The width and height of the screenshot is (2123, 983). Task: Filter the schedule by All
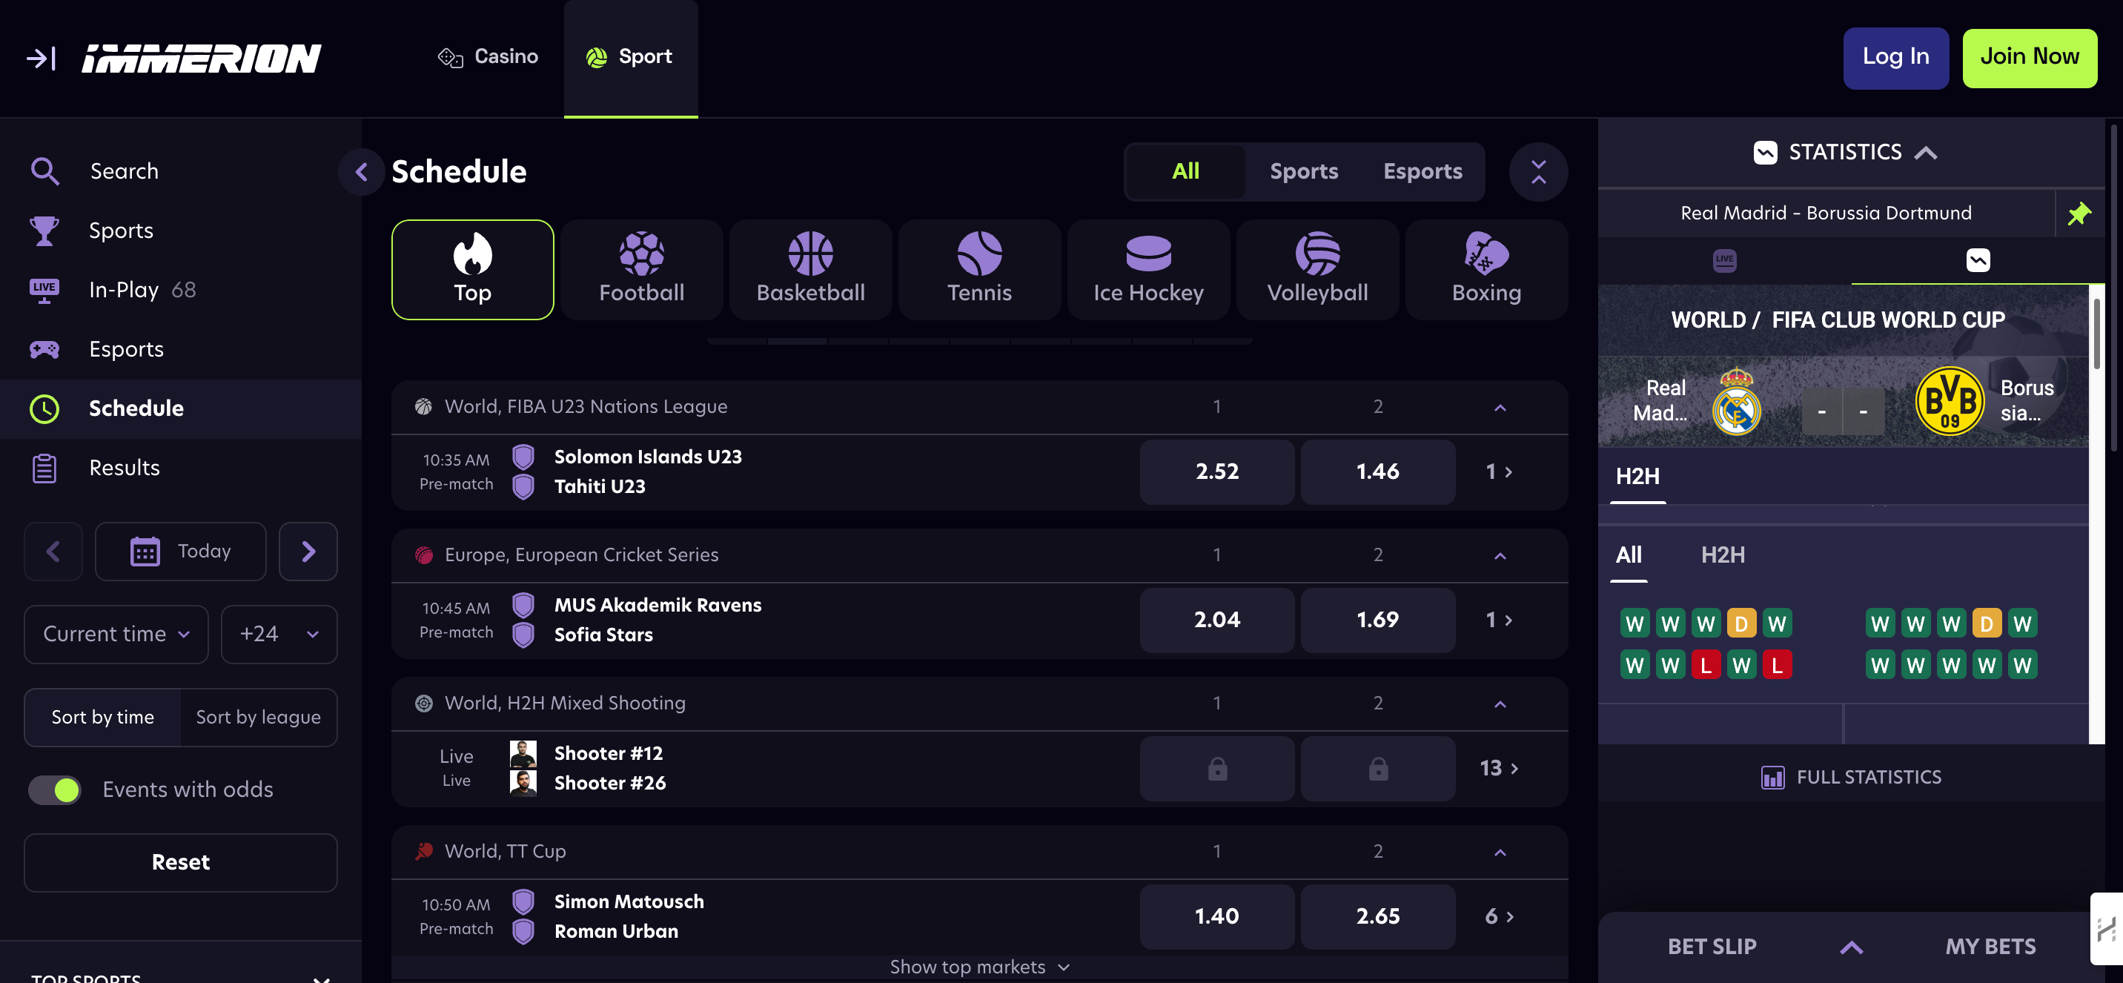point(1185,171)
